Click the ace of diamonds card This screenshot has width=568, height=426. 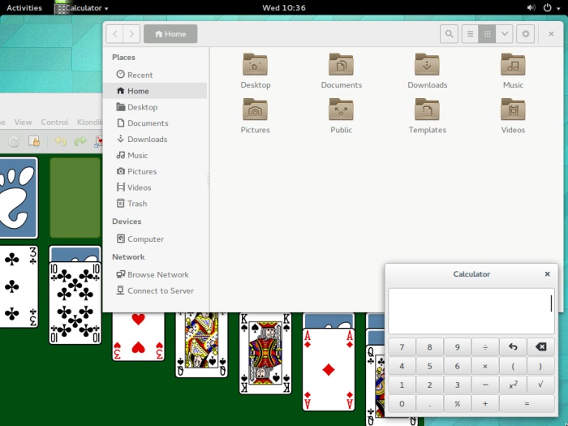[329, 369]
